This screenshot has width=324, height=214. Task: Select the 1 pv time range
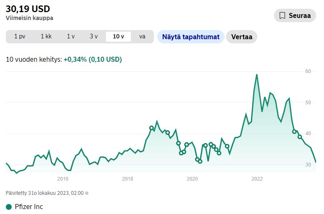click(x=20, y=37)
